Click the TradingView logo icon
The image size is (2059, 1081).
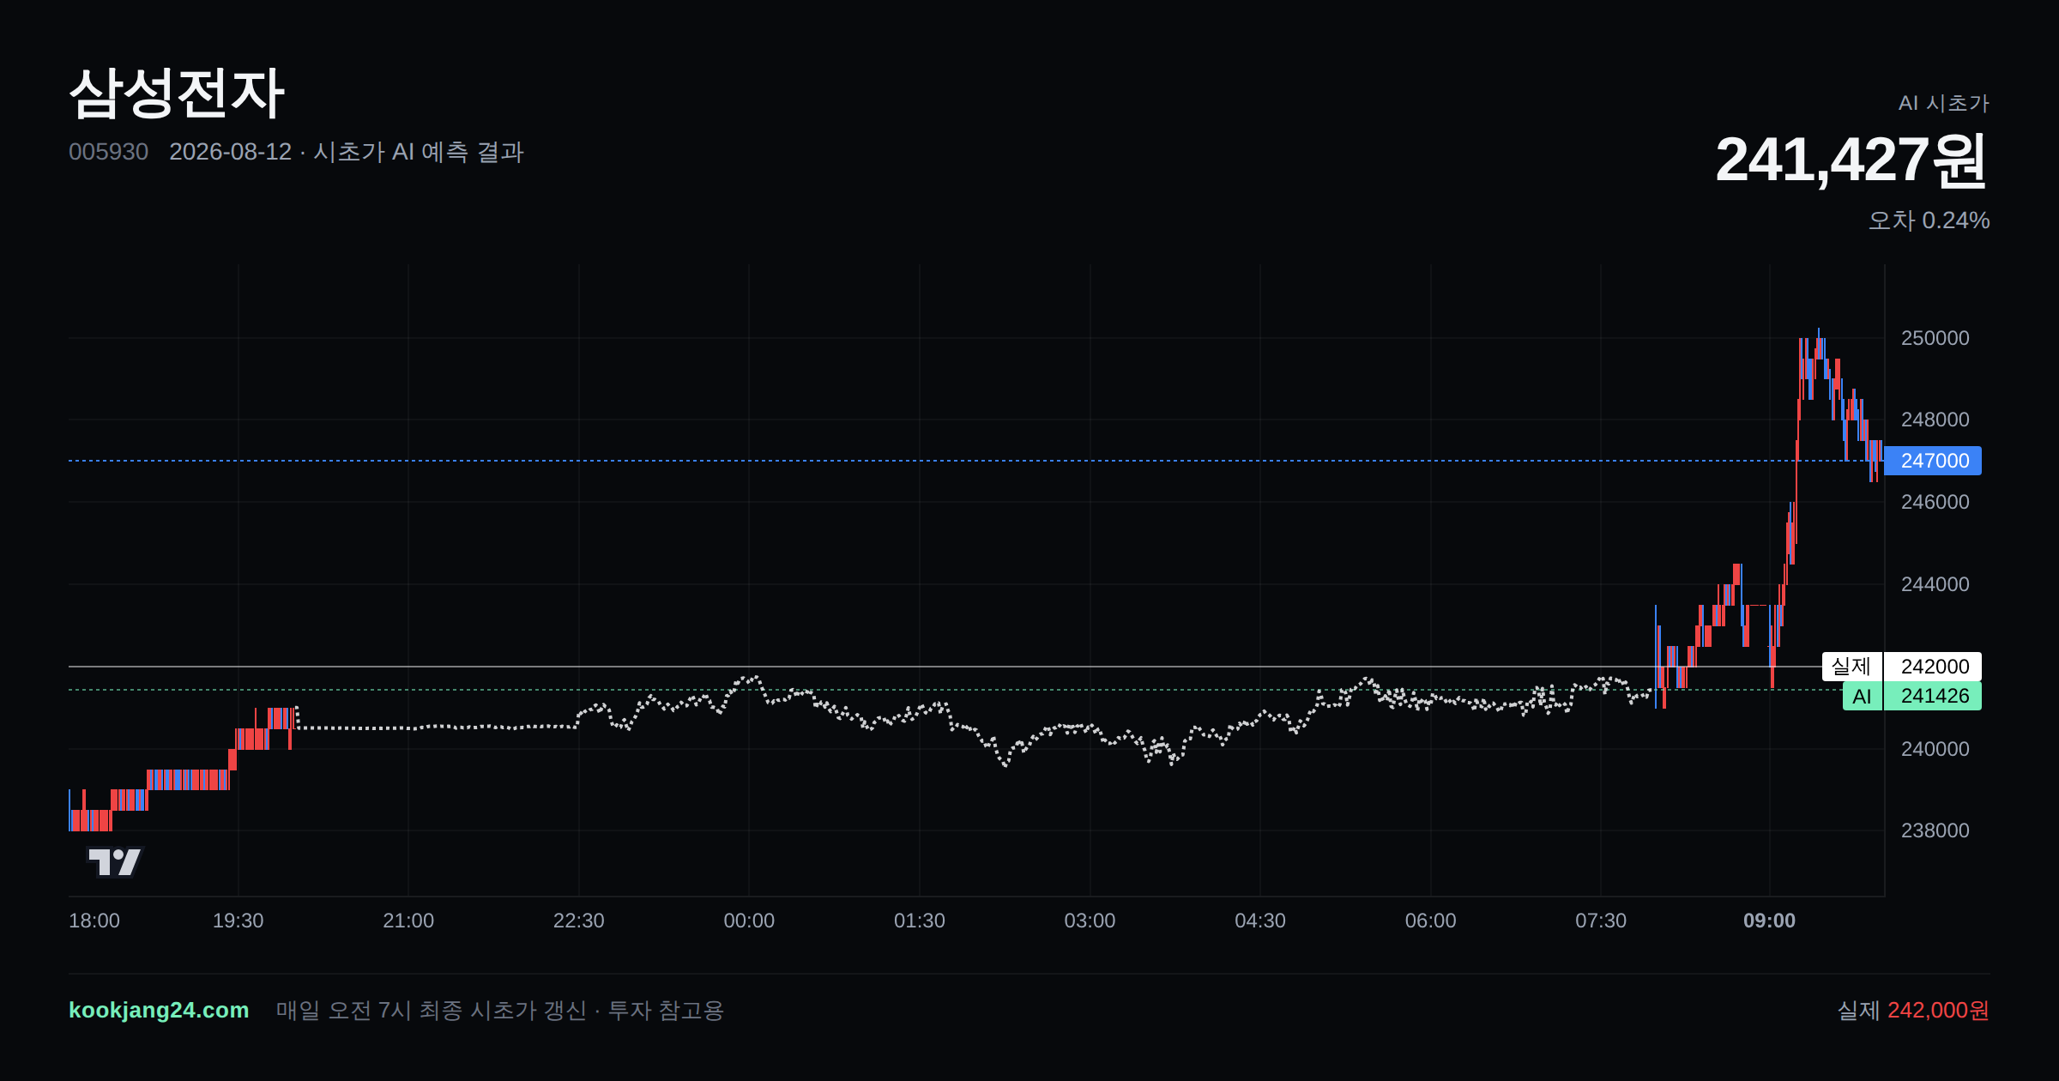pyautogui.click(x=115, y=861)
